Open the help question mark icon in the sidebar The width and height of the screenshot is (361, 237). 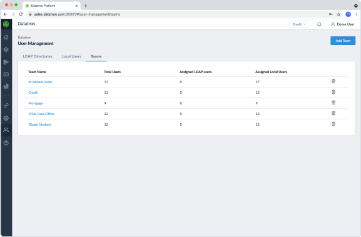tap(6, 143)
